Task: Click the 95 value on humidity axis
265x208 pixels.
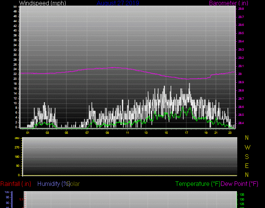Action: (7, 198)
